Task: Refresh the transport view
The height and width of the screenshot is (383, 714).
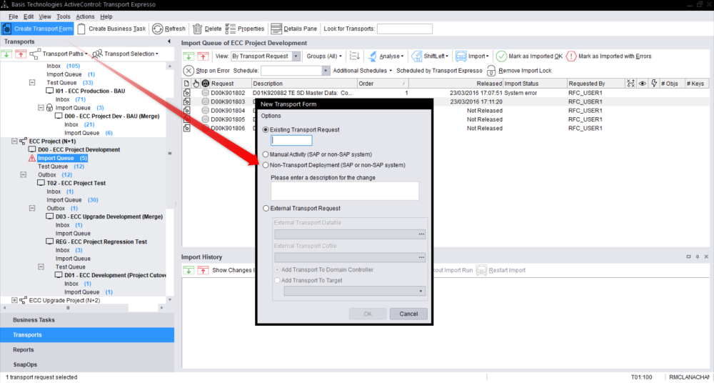Action: 169,29
